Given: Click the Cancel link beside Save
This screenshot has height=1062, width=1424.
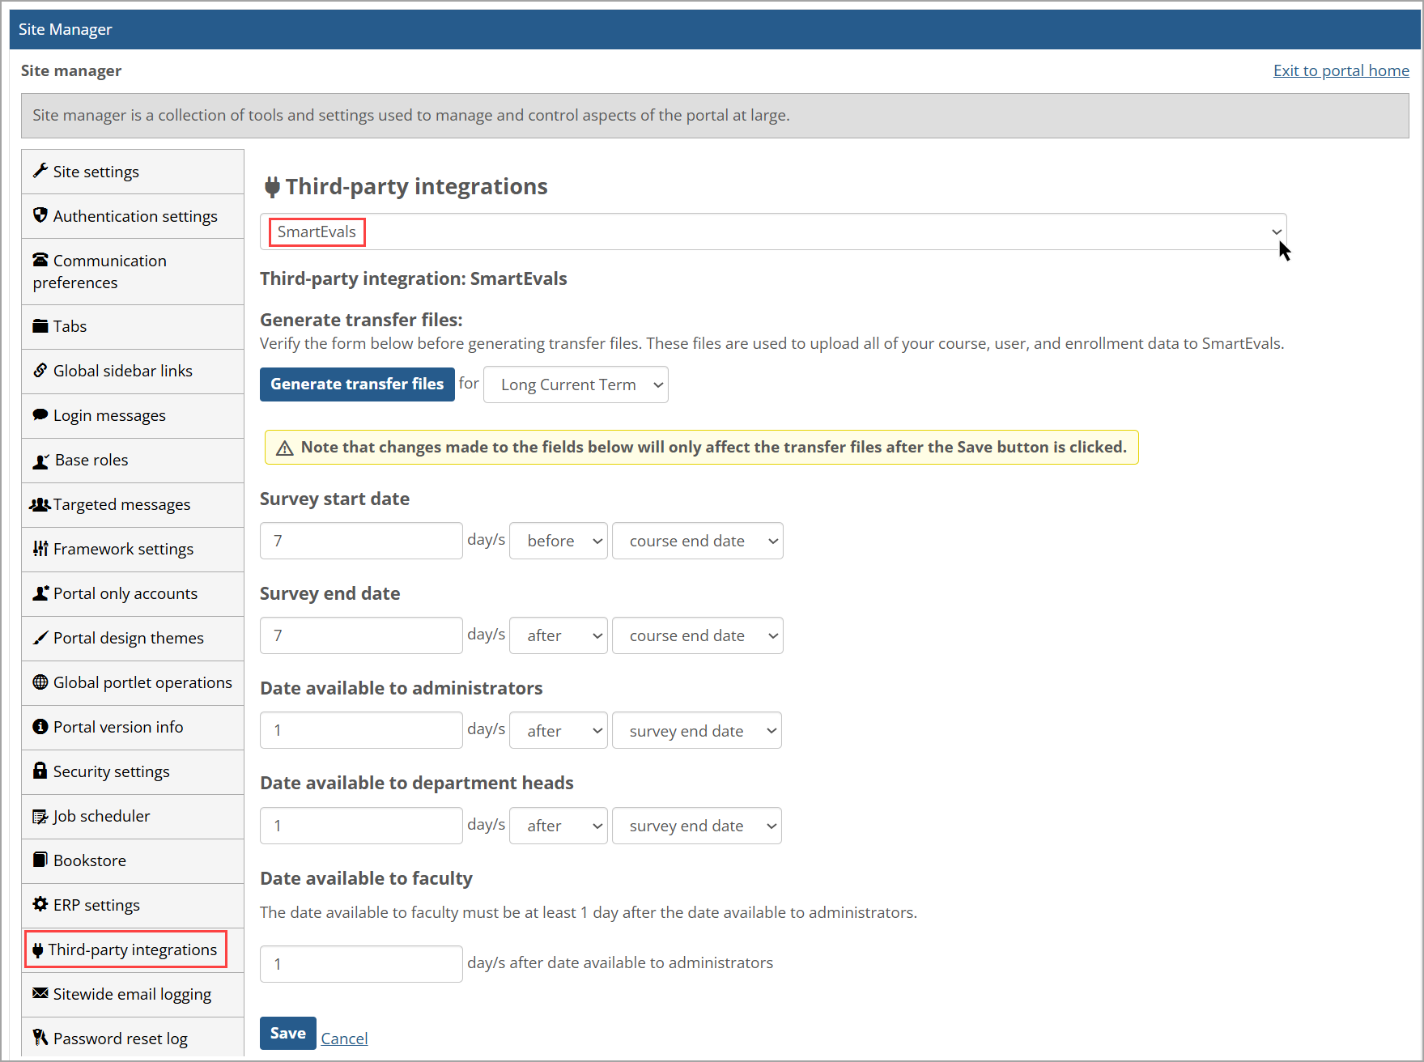Looking at the screenshot, I should click(343, 1037).
